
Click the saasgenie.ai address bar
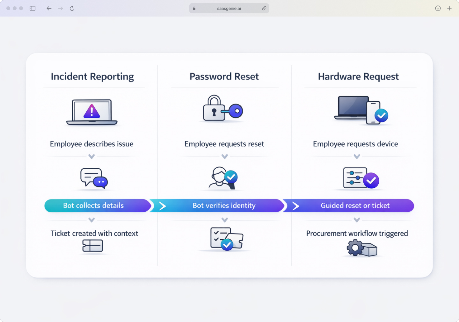click(229, 8)
